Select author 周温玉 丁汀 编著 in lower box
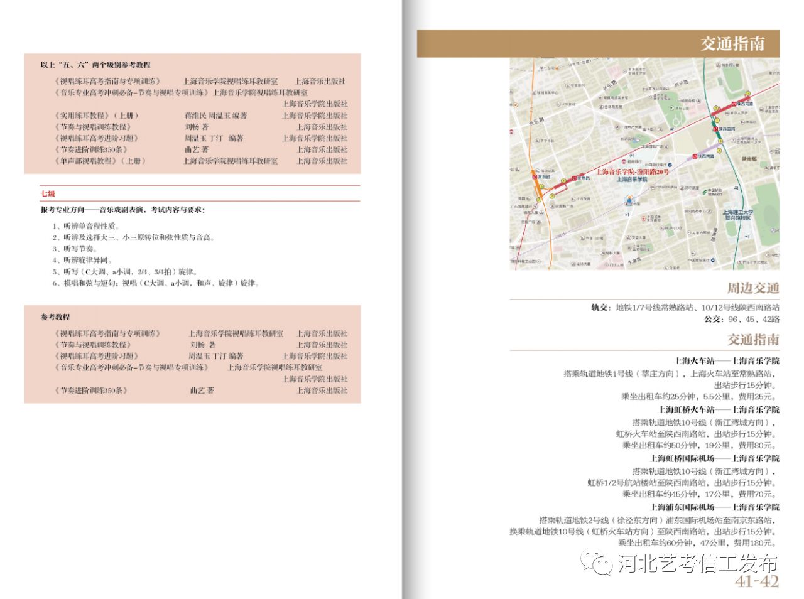Viewport: 804px width, 599px height. [x=215, y=356]
